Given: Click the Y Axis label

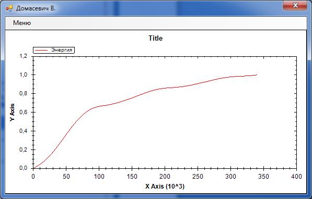Looking at the screenshot, I should click(12, 113).
